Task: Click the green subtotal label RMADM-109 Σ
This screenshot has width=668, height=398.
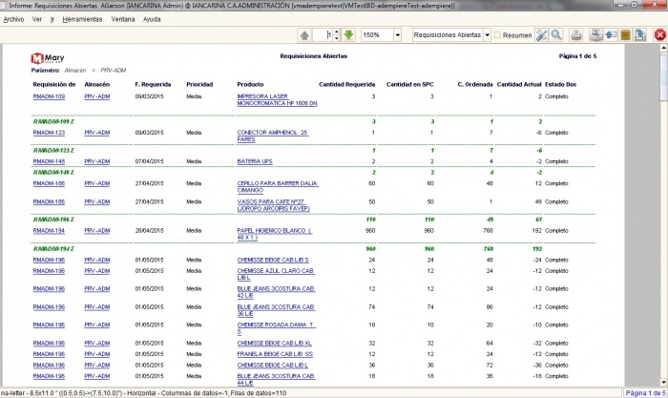Action: 53,122
